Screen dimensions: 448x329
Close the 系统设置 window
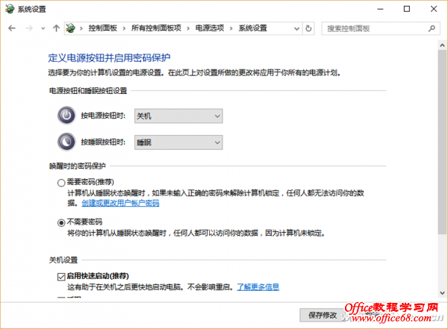pos(434,9)
